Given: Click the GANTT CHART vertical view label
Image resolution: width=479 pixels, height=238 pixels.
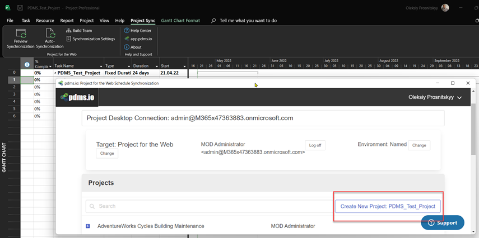Looking at the screenshot, I should click(x=4, y=158).
